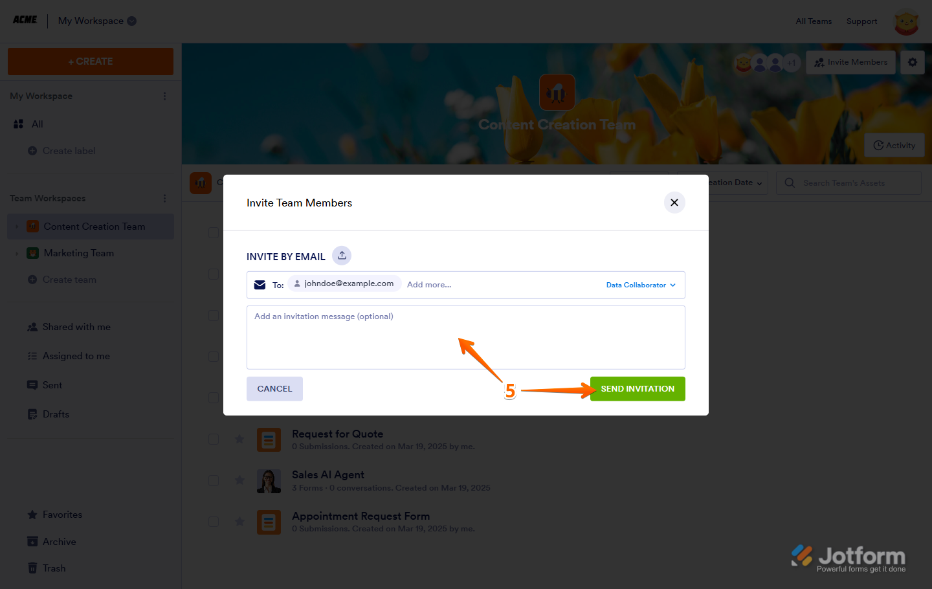Viewport: 932px width, 589px height.
Task: Select Content Creation Team workspace
Action: pos(94,227)
